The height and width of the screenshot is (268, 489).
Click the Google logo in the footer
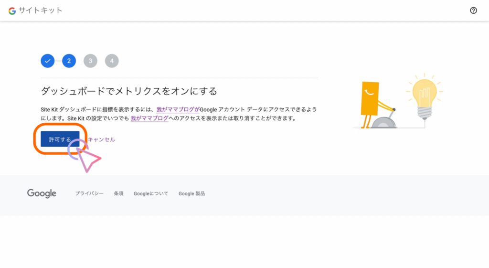pos(42,193)
